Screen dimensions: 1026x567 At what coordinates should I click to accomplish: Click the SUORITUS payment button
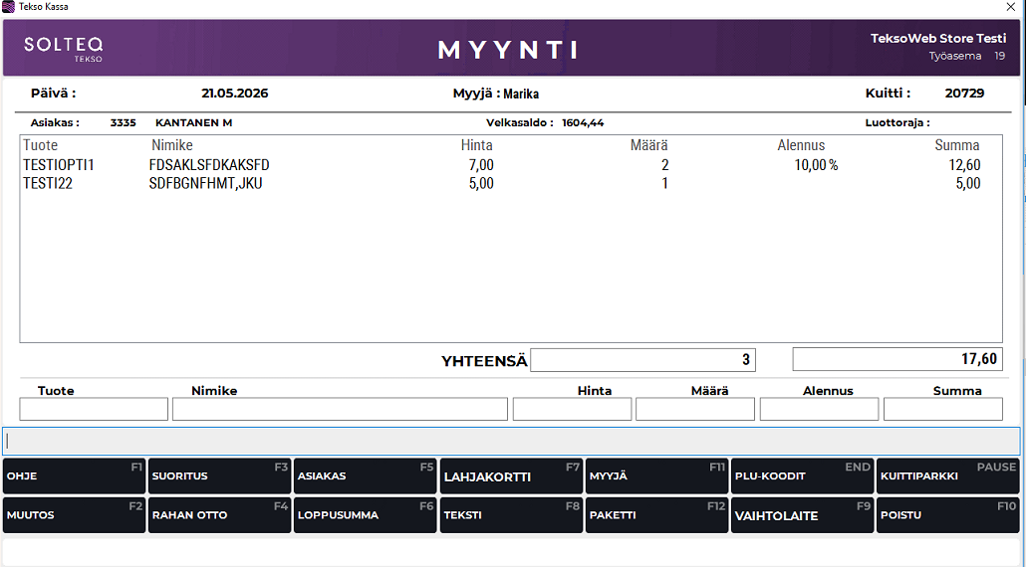tap(219, 476)
